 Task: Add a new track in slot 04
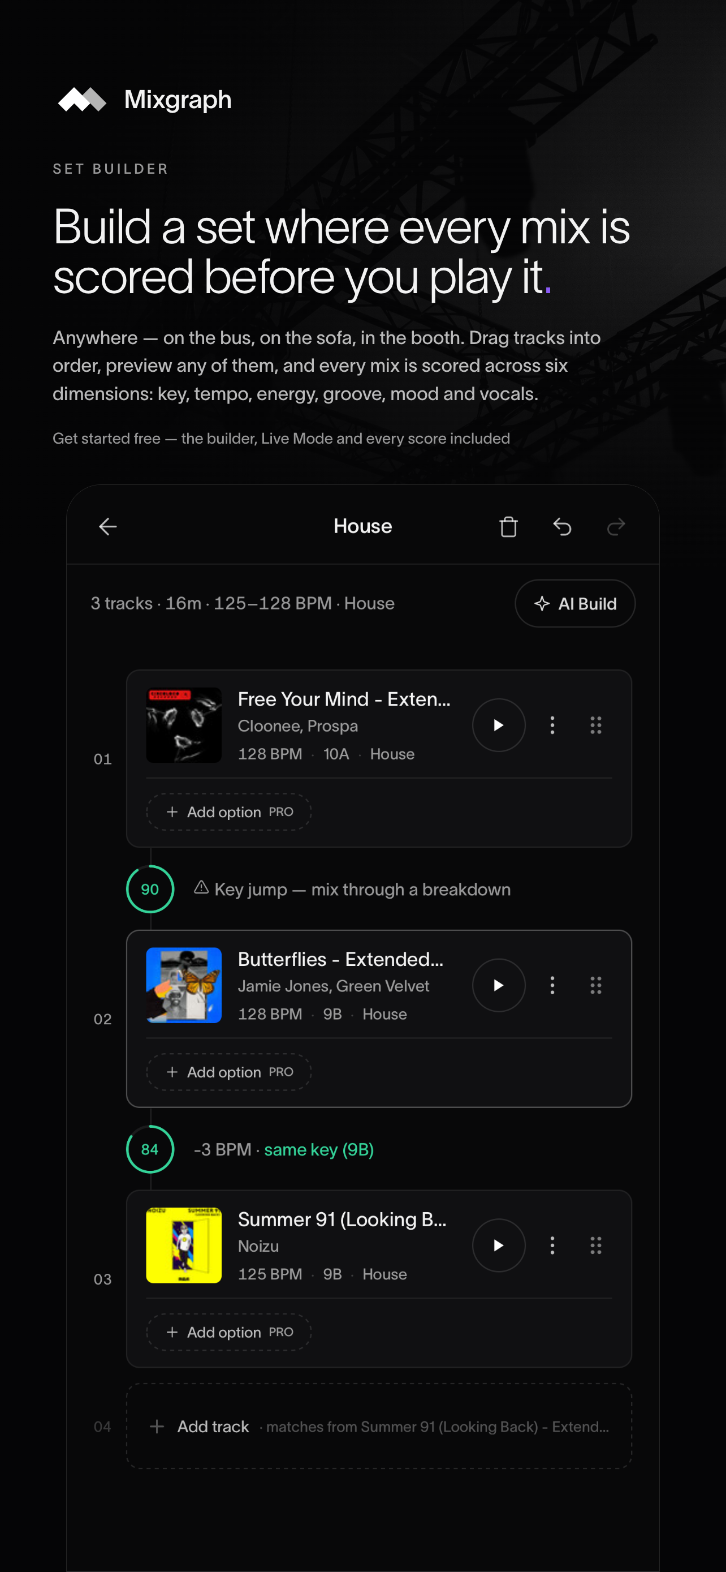tap(378, 1426)
